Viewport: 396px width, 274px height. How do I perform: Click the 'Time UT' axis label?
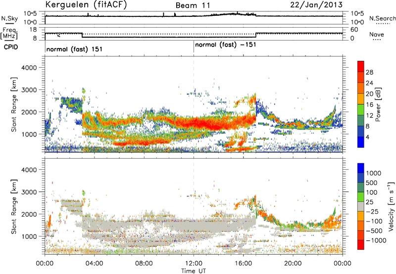pos(194,271)
